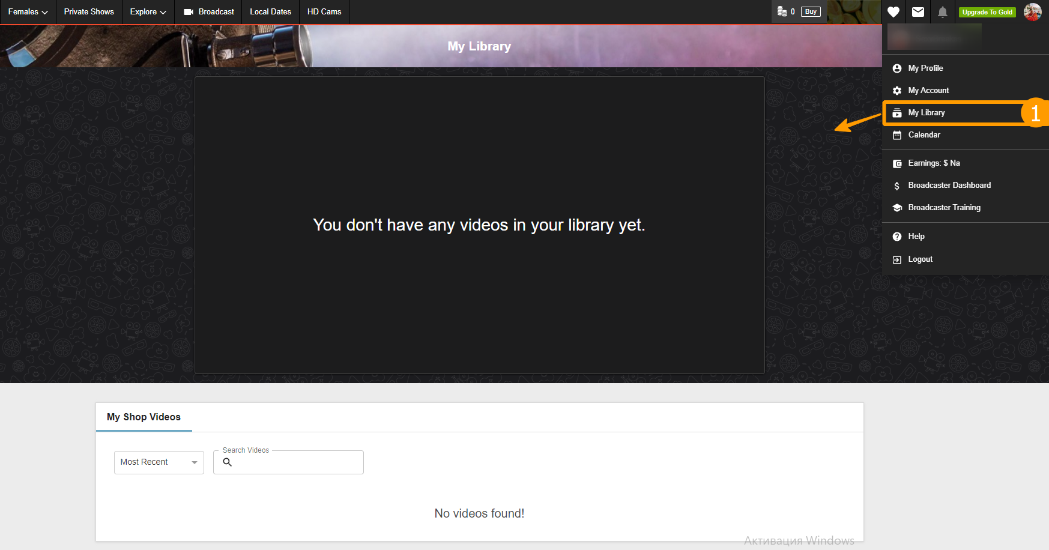Viewport: 1049px width, 550px height.
Task: Switch to the My Shop Videos tab
Action: point(144,417)
